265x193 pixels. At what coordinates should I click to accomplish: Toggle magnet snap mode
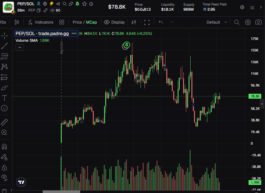(4, 147)
